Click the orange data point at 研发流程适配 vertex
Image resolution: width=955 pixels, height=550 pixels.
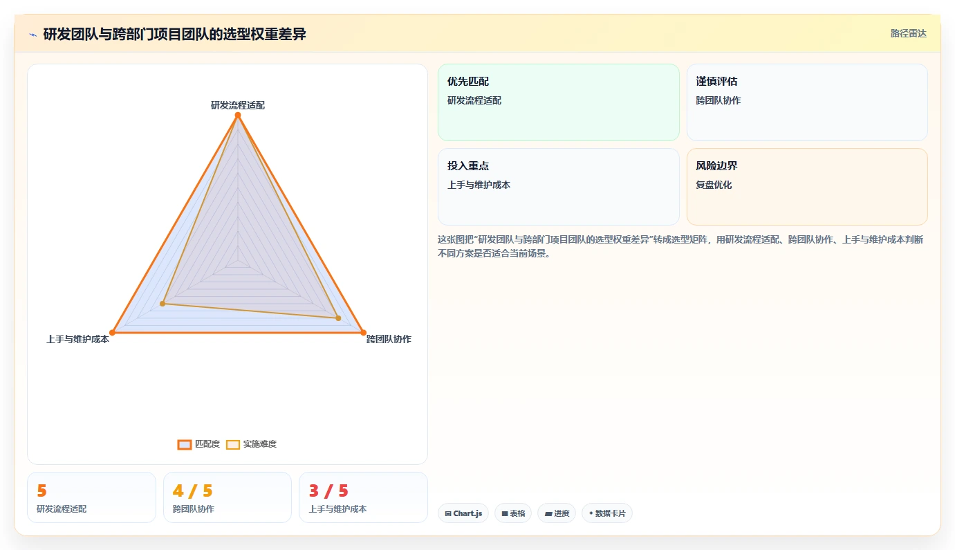(238, 115)
